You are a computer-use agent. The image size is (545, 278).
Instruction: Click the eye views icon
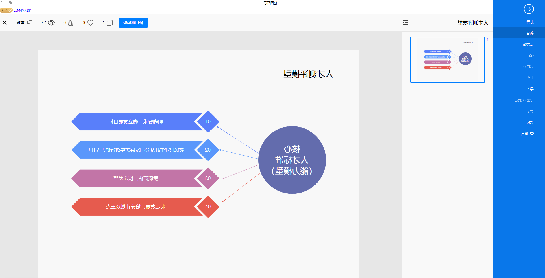51,23
